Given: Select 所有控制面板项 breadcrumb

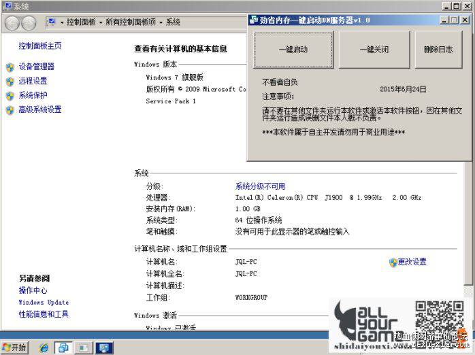Looking at the screenshot, I should (131, 22).
